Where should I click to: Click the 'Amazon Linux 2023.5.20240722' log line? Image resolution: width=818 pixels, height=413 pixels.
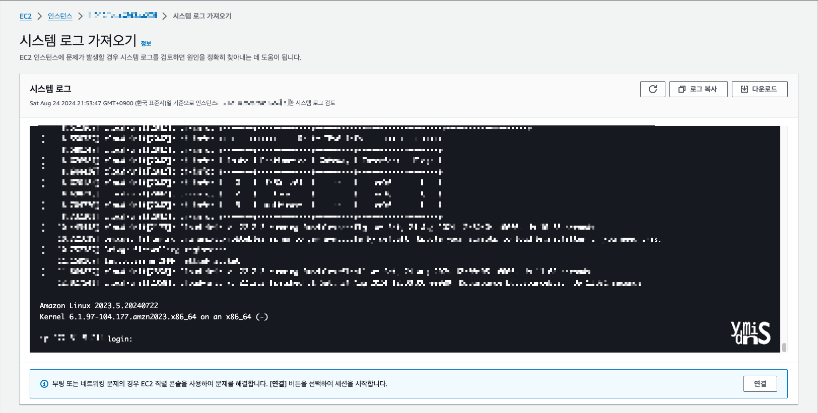pos(99,306)
